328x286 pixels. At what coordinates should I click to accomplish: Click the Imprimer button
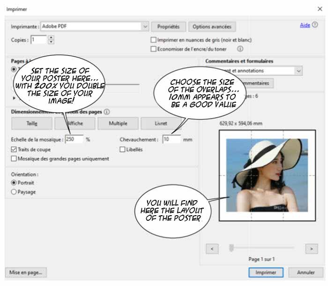click(266, 272)
